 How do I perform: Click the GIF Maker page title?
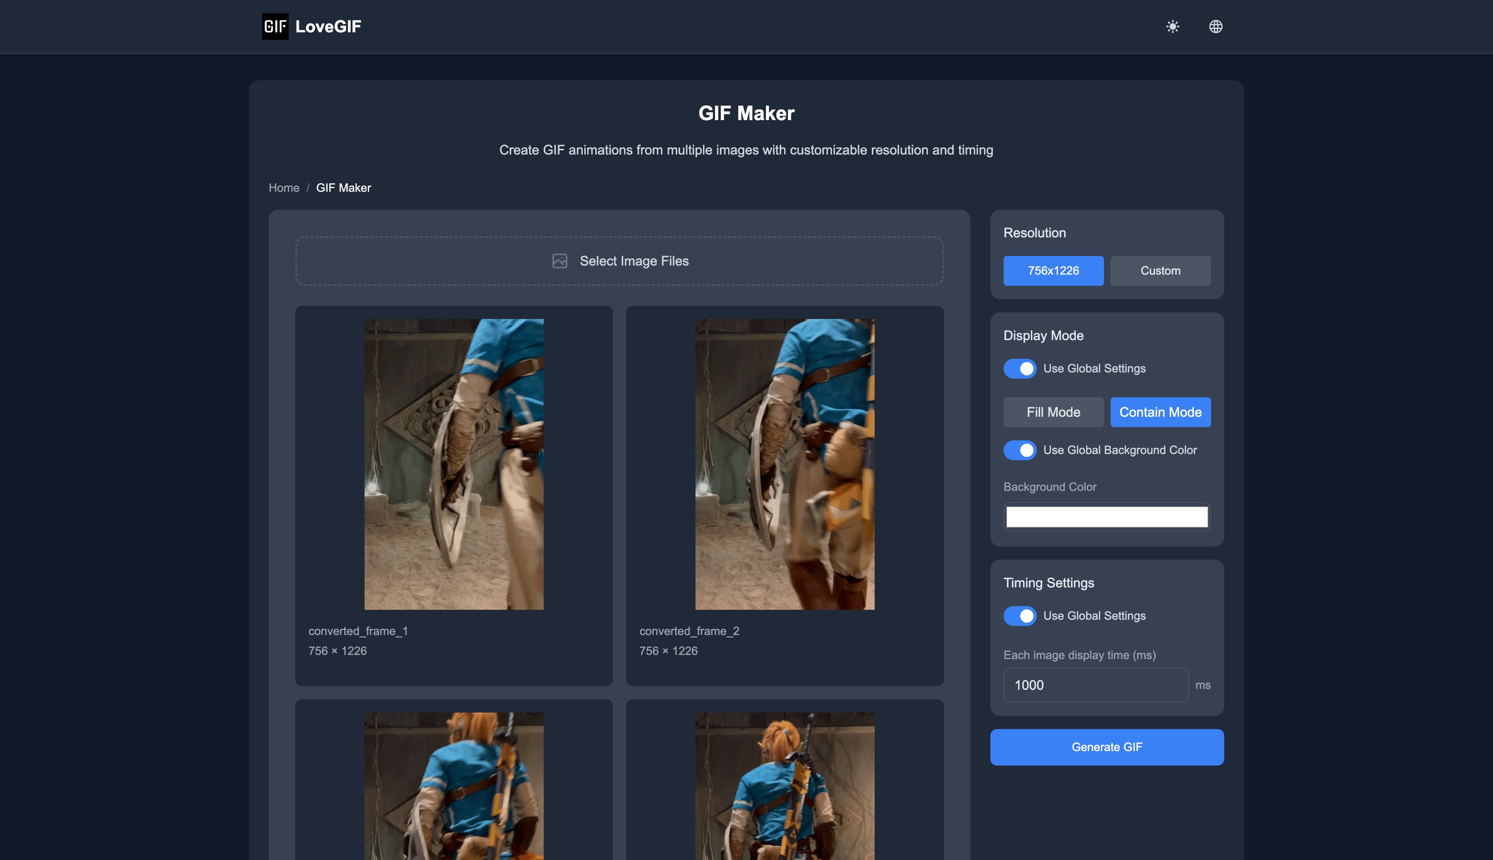(x=746, y=114)
